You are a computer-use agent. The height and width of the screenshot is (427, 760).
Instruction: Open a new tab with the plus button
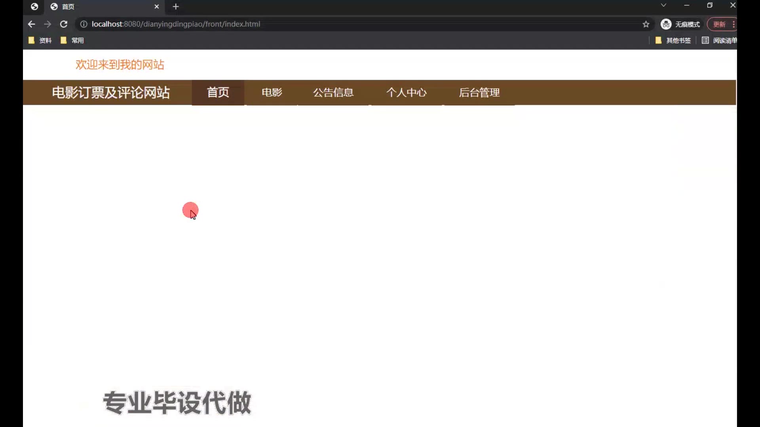(x=176, y=6)
